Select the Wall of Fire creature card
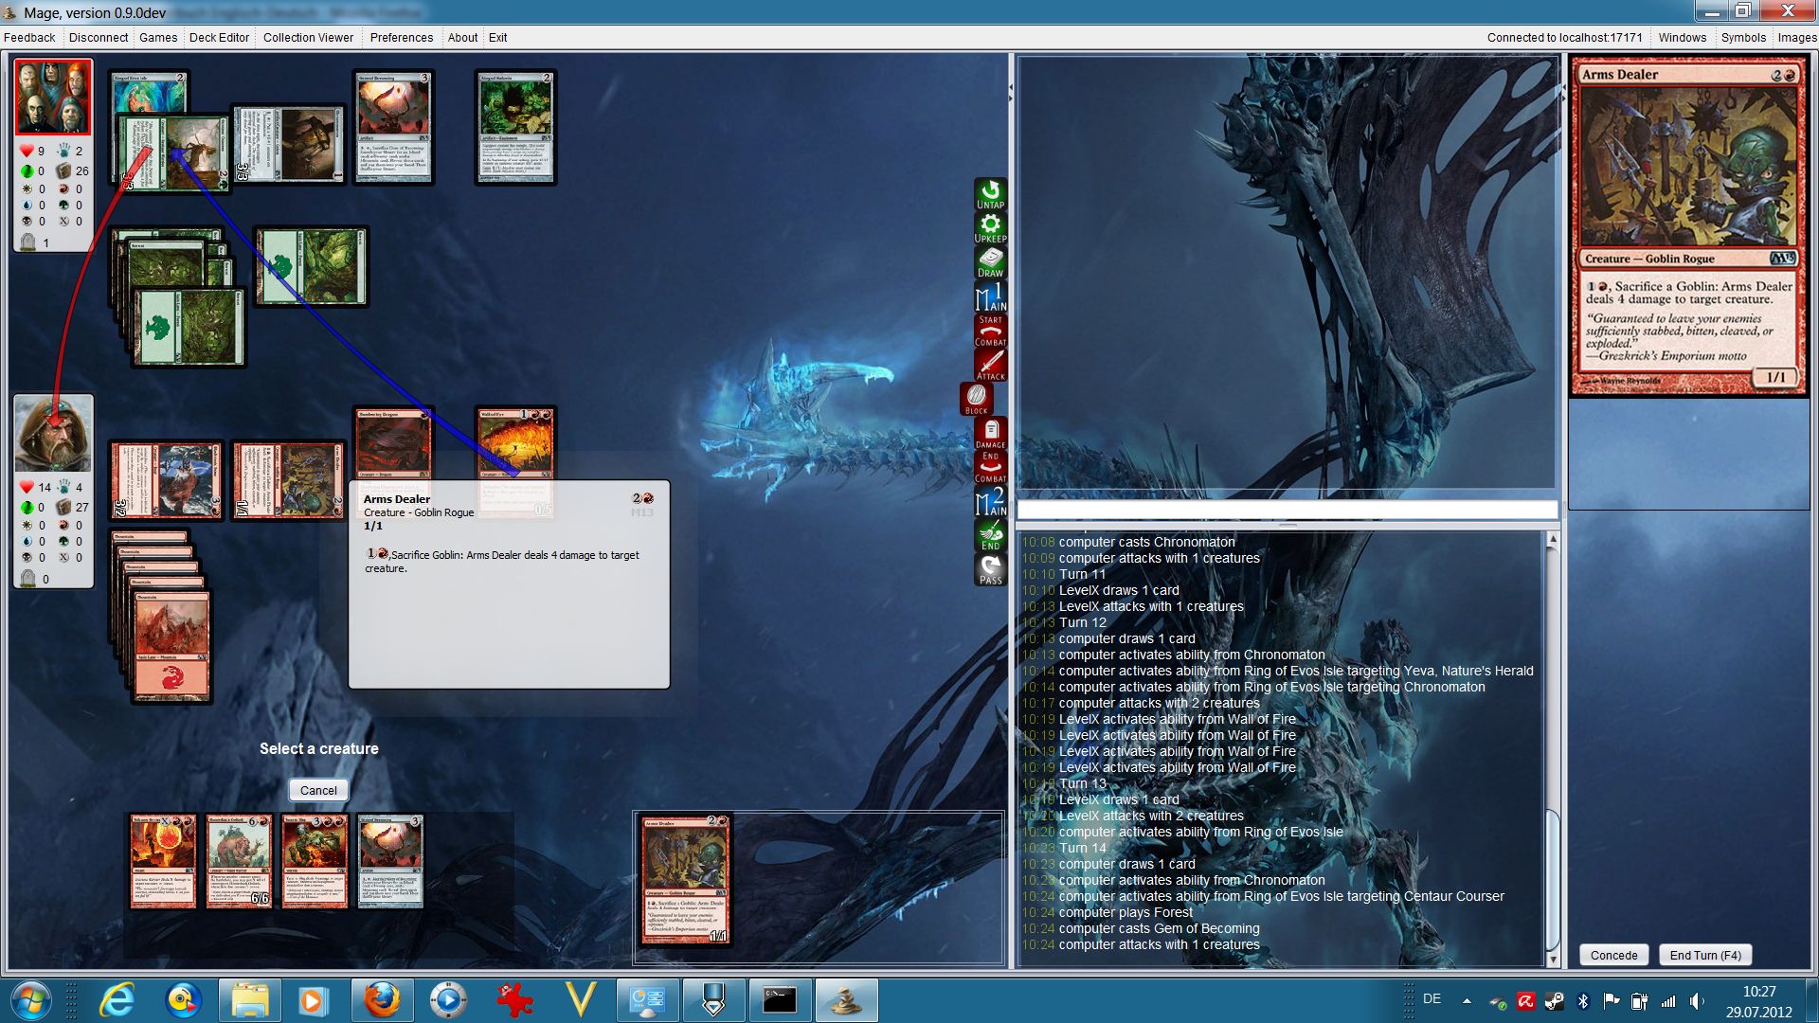The width and height of the screenshot is (1819, 1023). [516, 443]
